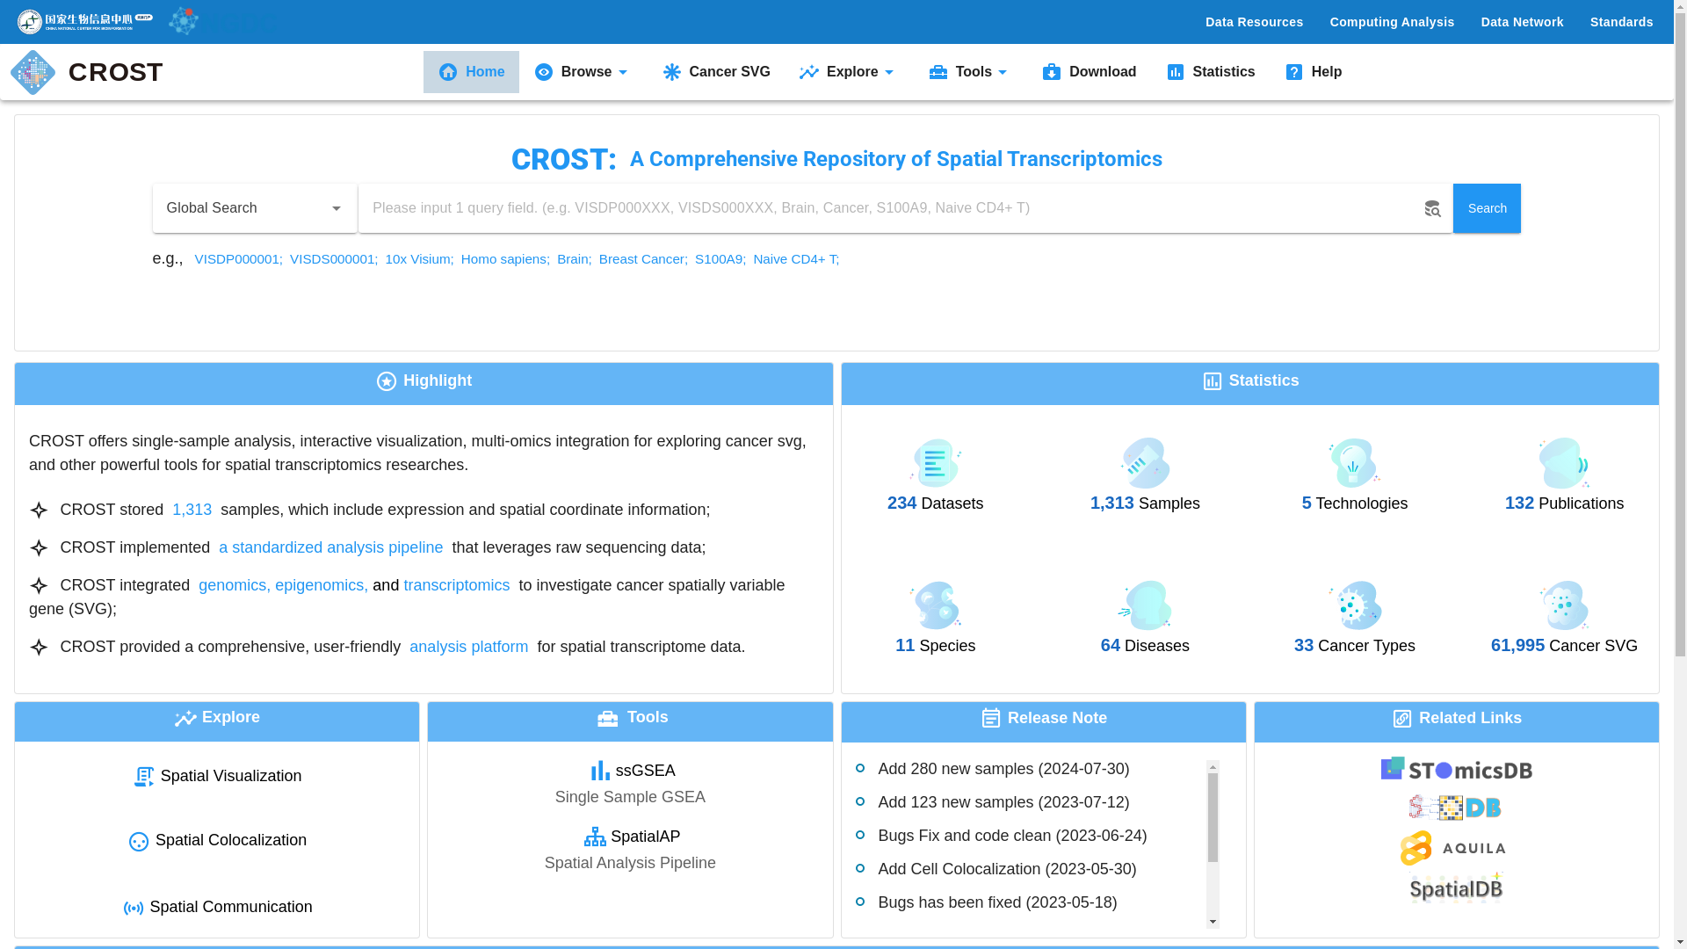The width and height of the screenshot is (1687, 949).
Task: Open the Statistics menu item
Action: (1211, 72)
